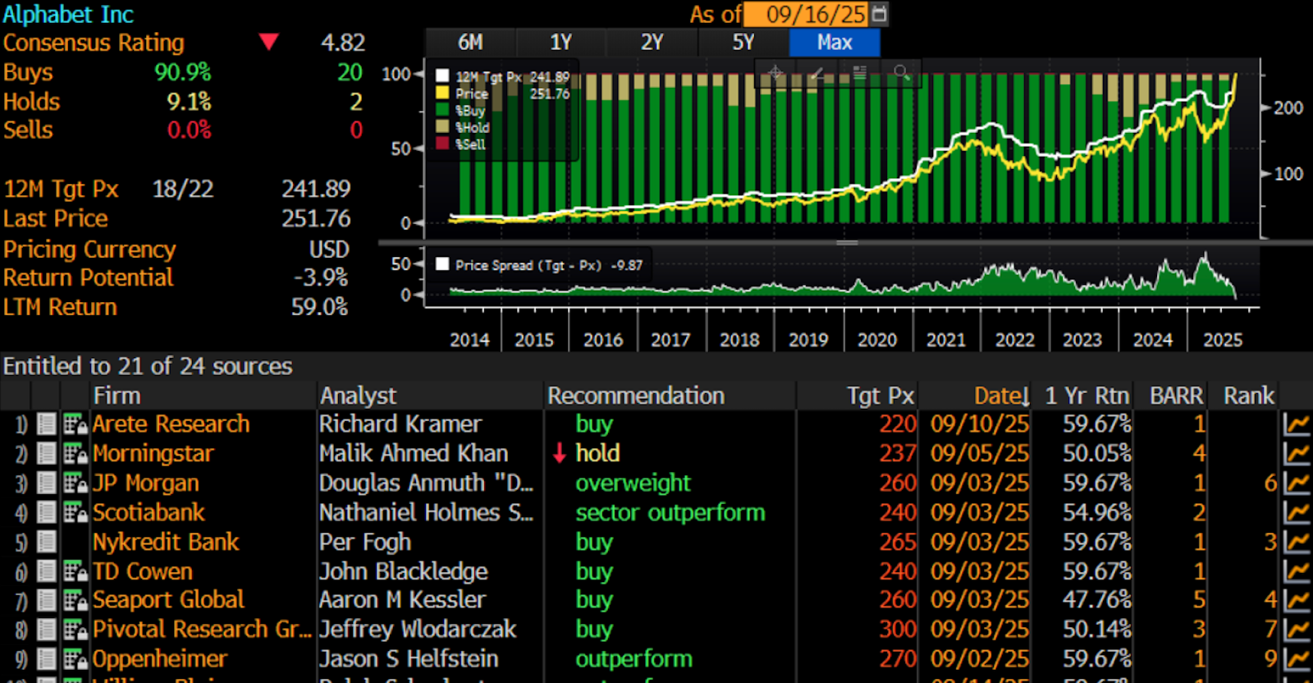The image size is (1313, 683).
Task: Open the document icon for Nykredit Bank
Action: (x=47, y=542)
